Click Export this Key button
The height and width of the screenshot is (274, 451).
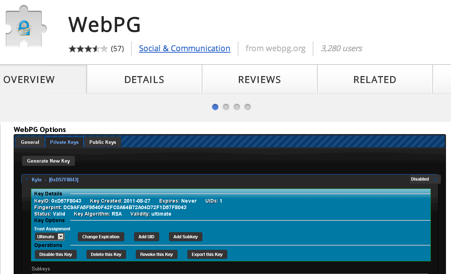click(x=207, y=255)
